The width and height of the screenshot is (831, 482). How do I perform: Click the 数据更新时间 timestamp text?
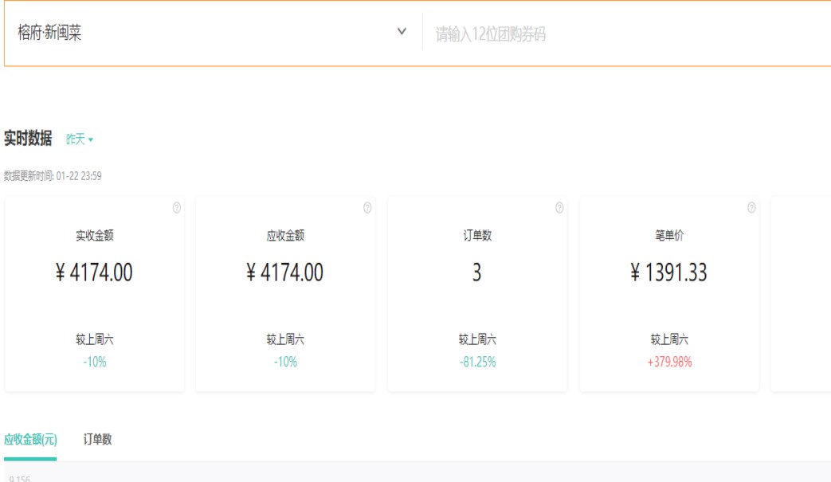click(x=53, y=176)
